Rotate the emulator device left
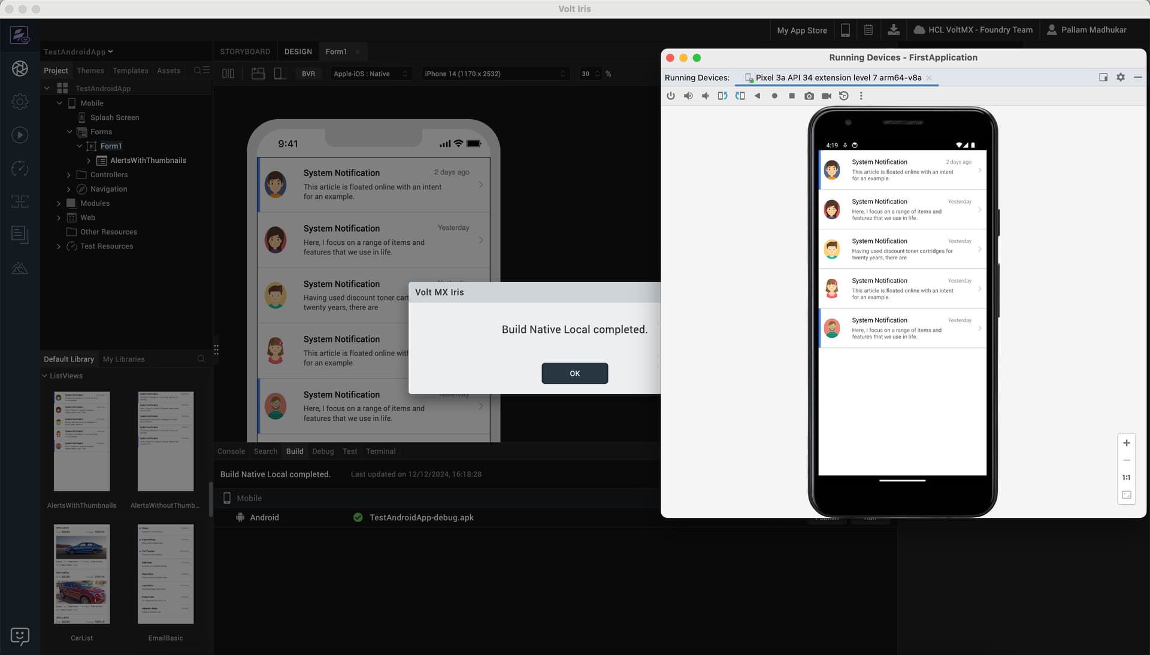The image size is (1150, 655). click(723, 96)
